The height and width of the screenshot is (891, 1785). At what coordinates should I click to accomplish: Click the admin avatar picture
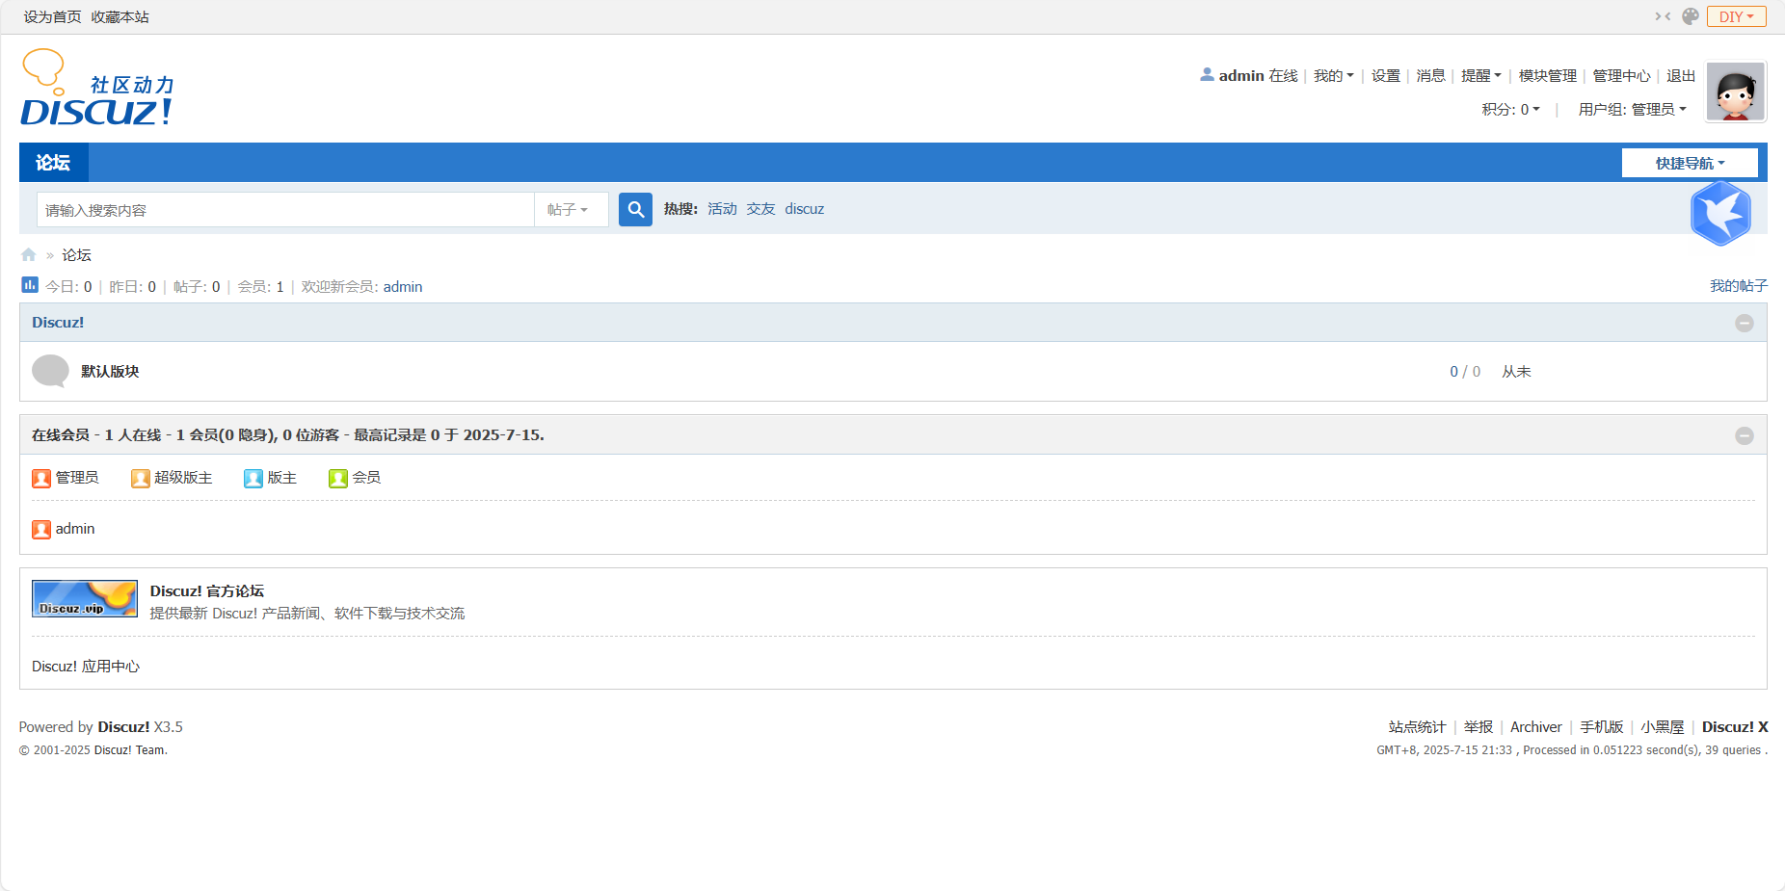[x=1736, y=92]
